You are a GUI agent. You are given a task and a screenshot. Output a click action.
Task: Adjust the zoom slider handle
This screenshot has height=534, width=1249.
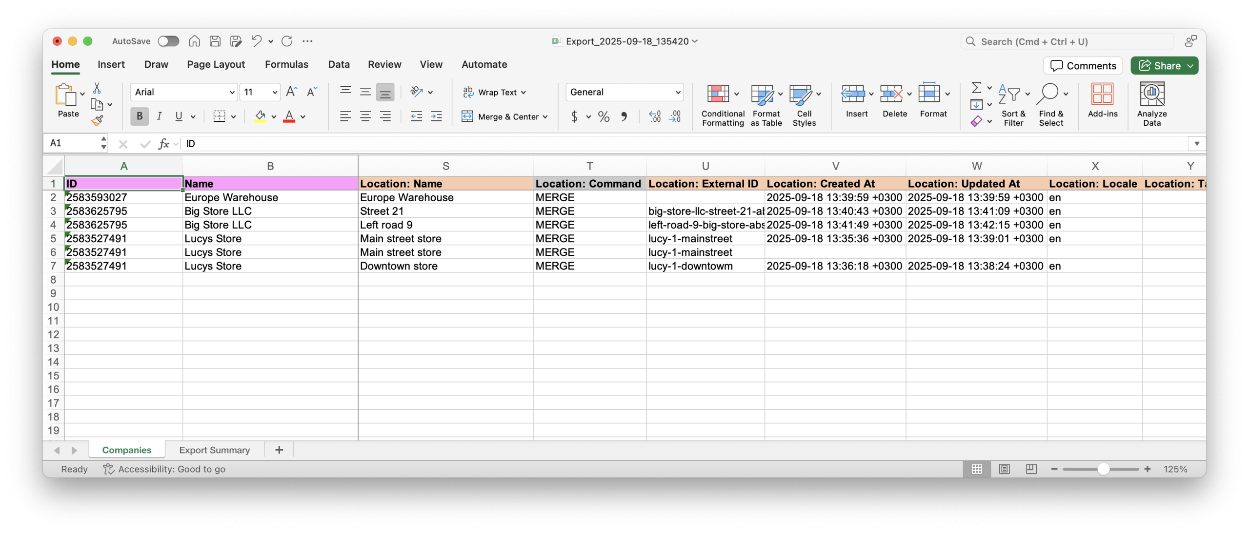(x=1103, y=469)
